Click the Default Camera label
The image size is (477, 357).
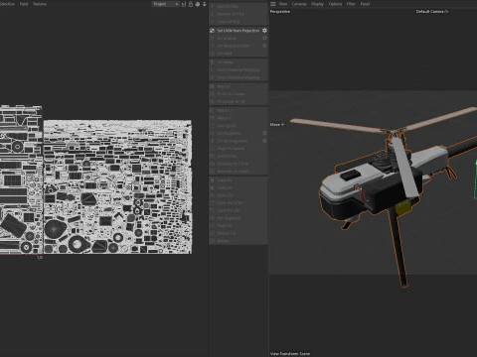pos(432,12)
